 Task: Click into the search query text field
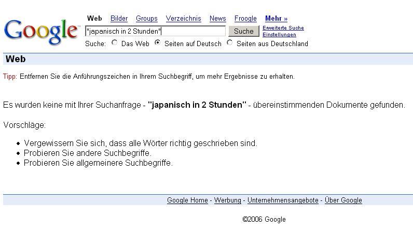(155, 31)
